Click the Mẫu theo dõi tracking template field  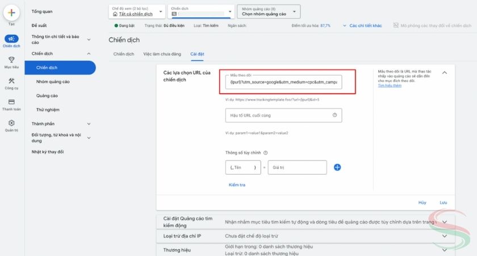coord(283,82)
